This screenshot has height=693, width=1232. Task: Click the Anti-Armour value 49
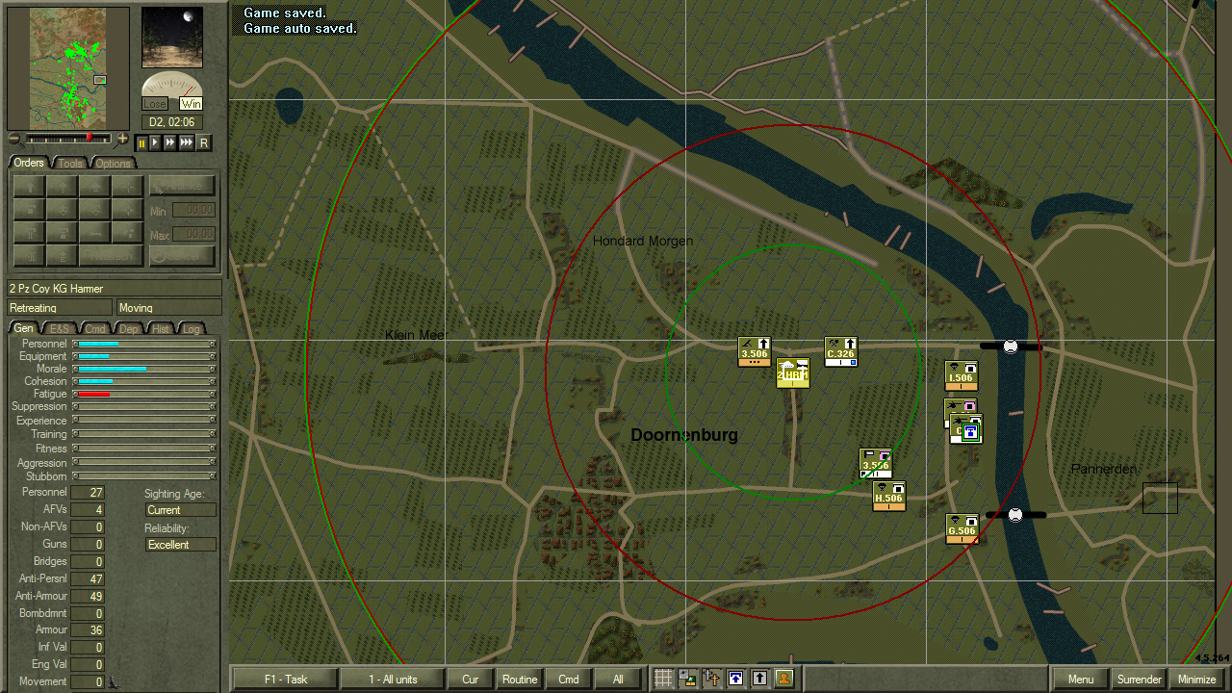point(87,597)
